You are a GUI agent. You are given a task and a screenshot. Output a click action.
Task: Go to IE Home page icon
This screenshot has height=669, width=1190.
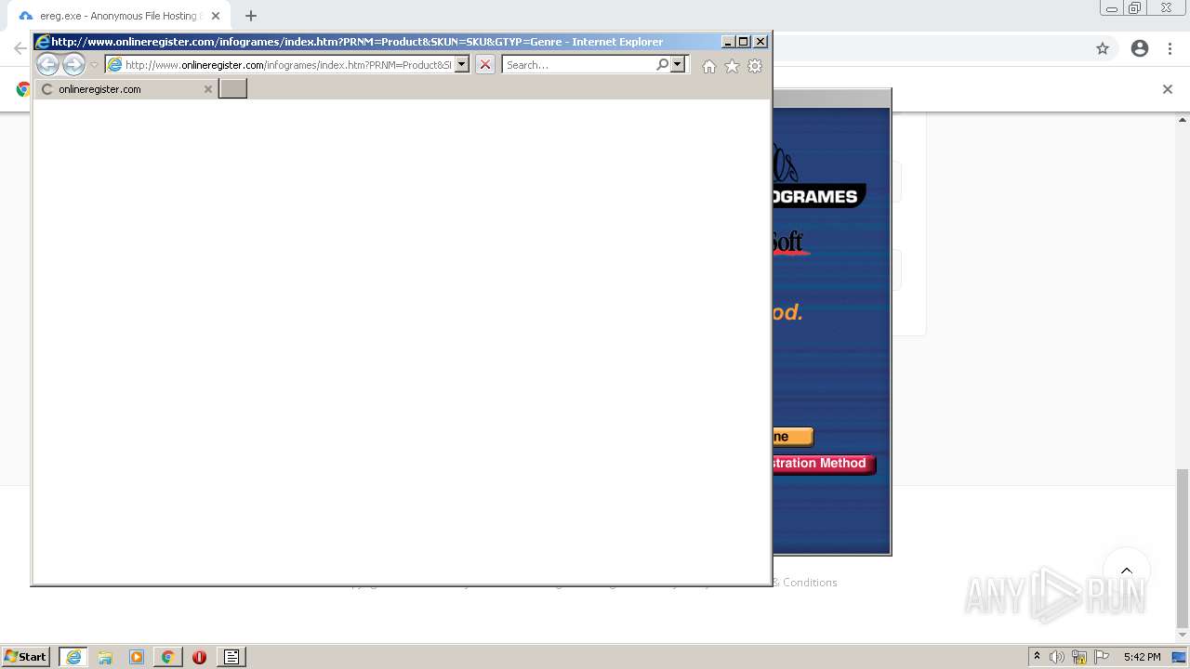(x=709, y=66)
